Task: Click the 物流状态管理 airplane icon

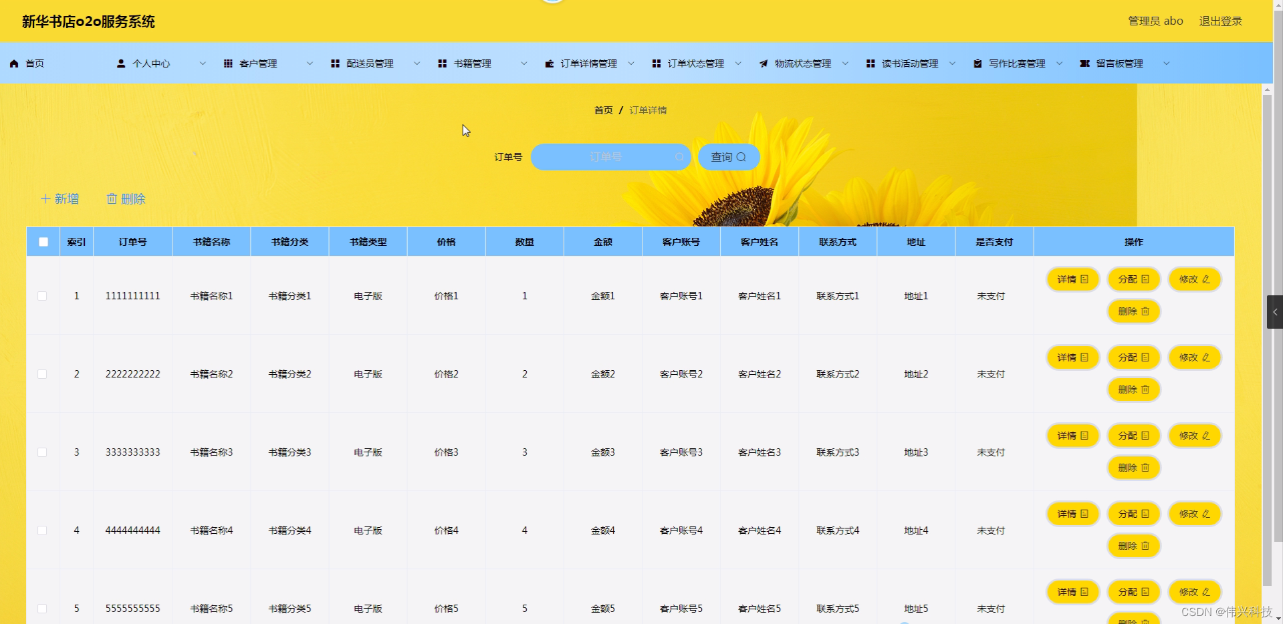Action: click(763, 63)
